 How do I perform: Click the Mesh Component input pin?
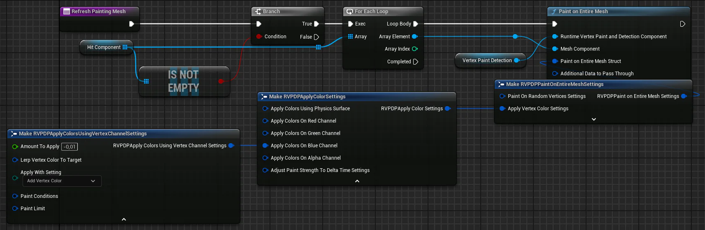[555, 49]
